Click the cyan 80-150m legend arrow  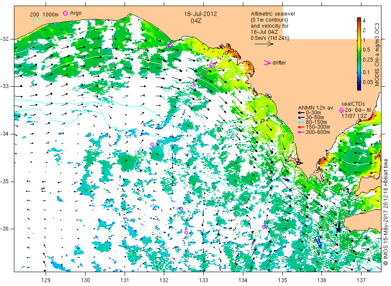[x=301, y=122]
